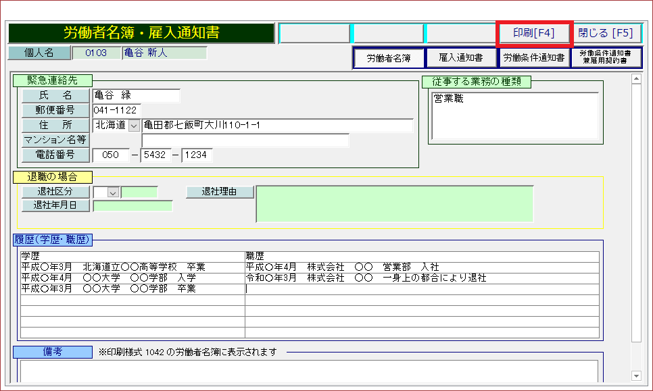This screenshot has width=653, height=391.
Task: Edit the postal code 041-1122 field
Action: [116, 111]
